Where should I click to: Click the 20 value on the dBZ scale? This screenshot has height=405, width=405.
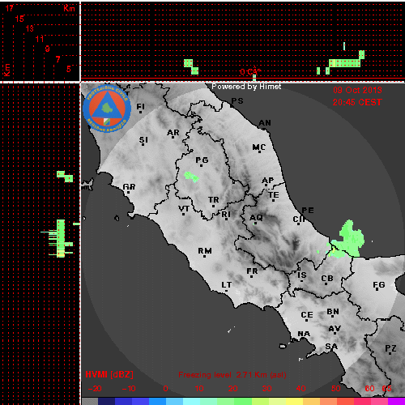pyautogui.click(x=233, y=389)
